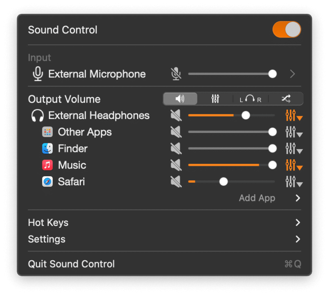Viewport: 329px width, 296px height.
Task: Click the External Headphones headphone icon
Action: click(37, 116)
